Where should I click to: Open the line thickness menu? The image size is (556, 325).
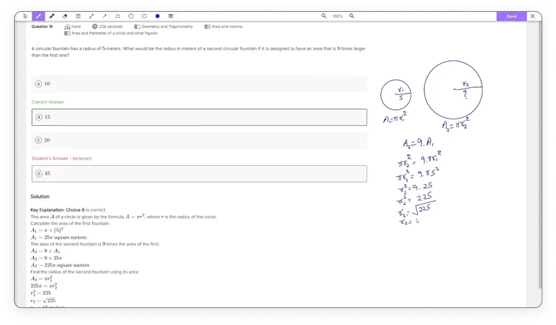pos(170,16)
